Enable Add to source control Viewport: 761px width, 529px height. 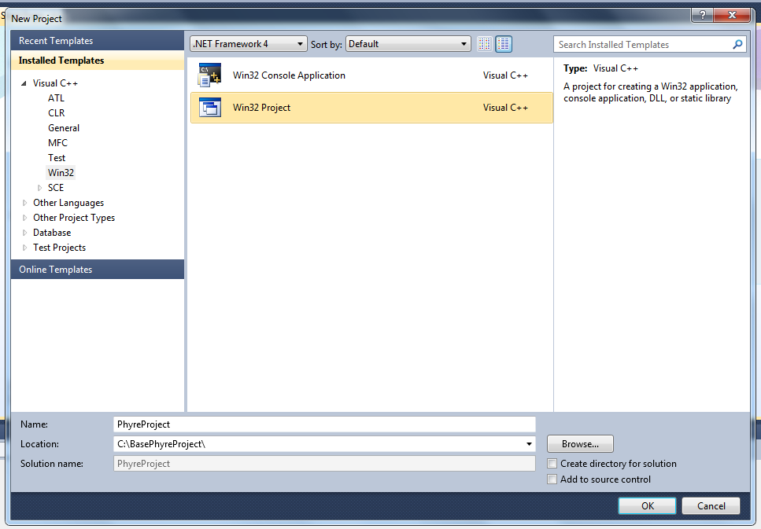coord(552,479)
